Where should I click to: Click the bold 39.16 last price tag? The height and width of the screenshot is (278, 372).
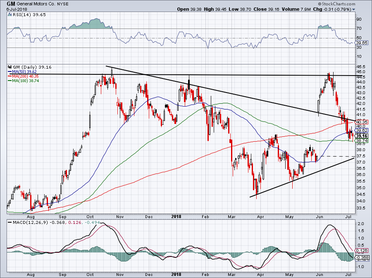(362, 136)
